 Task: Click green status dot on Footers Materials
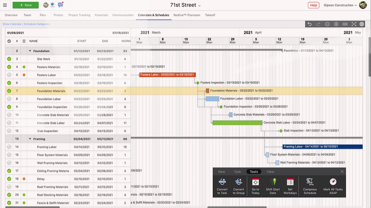pos(24,67)
